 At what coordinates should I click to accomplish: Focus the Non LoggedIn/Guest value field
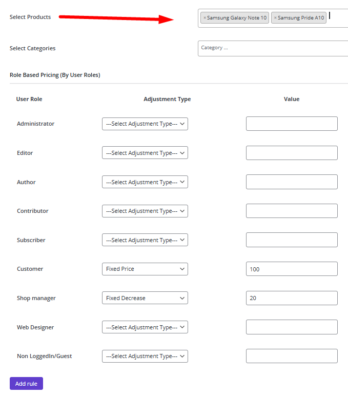[x=292, y=356]
